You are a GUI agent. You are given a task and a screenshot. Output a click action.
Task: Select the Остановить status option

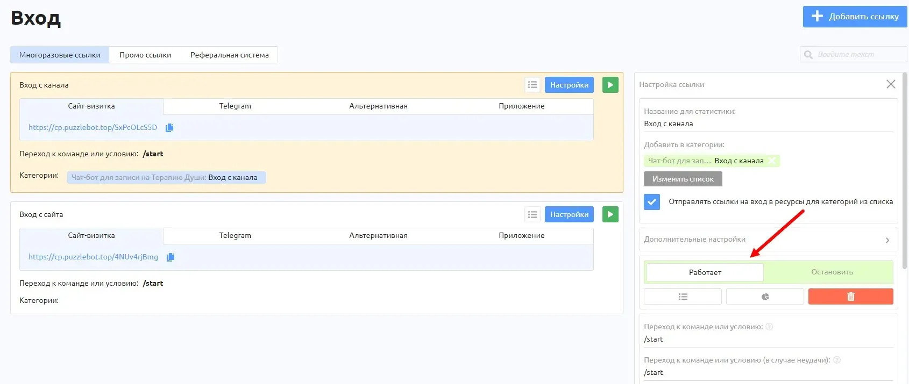832,272
